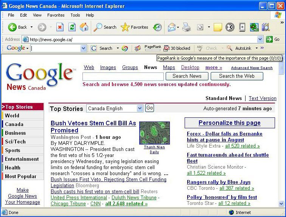Open Advanced News Search link

[252, 68]
